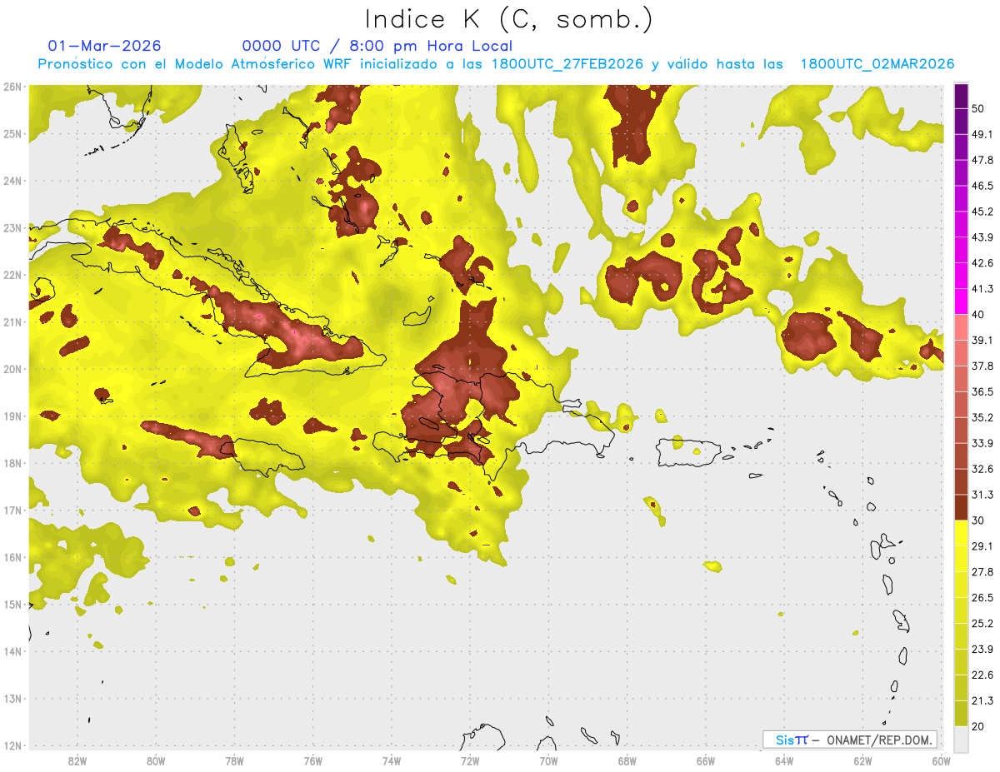This screenshot has width=1000, height=772.
Task: Click the colorbar value "46.5"
Action: point(982,186)
